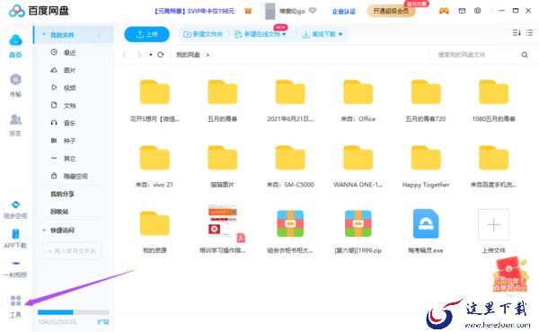The image size is (539, 332).
Task: Click the user avatar picture
Action: pyautogui.click(x=270, y=12)
